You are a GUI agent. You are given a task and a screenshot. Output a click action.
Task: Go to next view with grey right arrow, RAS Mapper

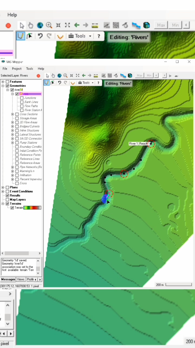[89, 76]
